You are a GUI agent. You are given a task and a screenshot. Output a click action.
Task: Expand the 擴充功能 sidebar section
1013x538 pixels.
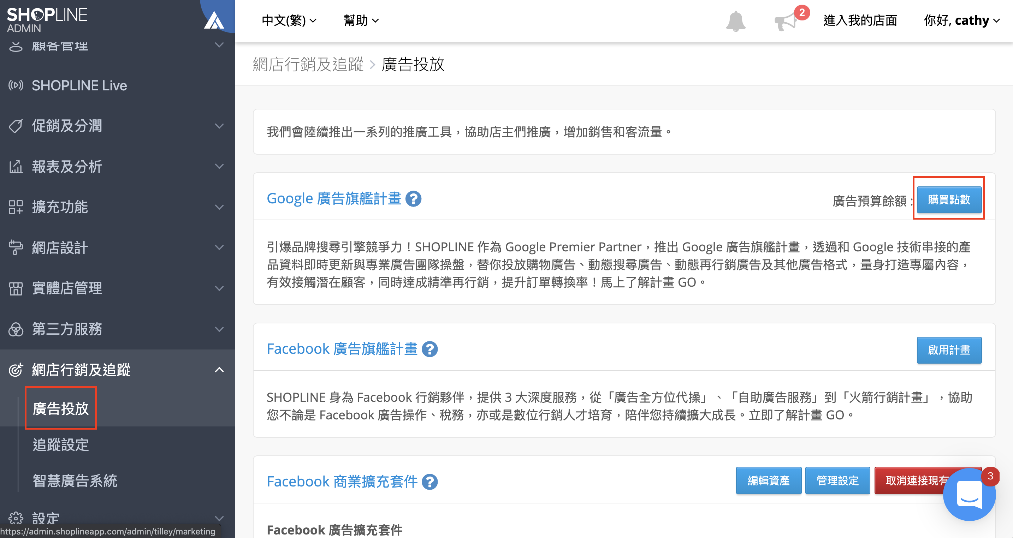pos(118,207)
